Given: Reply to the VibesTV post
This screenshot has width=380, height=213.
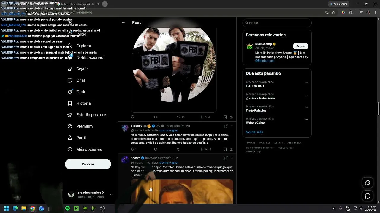Looking at the screenshot, I should click(133, 149).
